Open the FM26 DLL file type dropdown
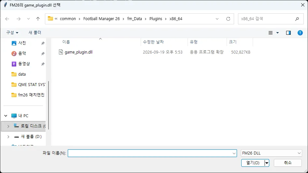Image resolution: width=308 pixels, height=173 pixels. pos(271,153)
